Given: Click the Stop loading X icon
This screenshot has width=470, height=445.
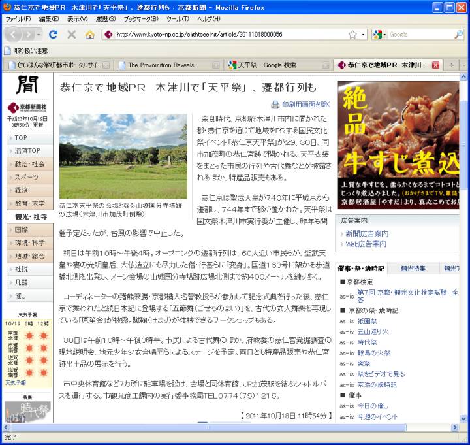Looking at the screenshot, I should tap(72, 35).
